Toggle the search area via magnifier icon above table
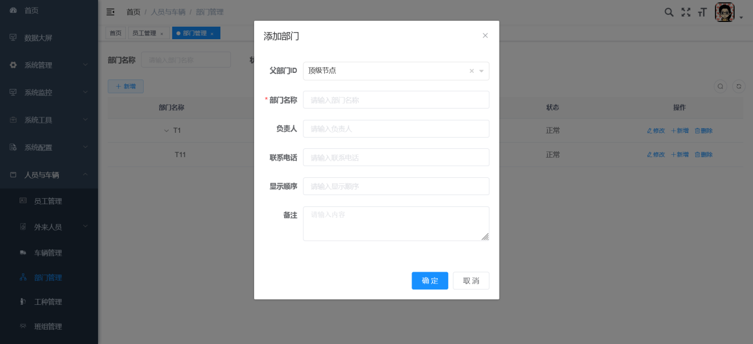753x344 pixels. tap(720, 86)
